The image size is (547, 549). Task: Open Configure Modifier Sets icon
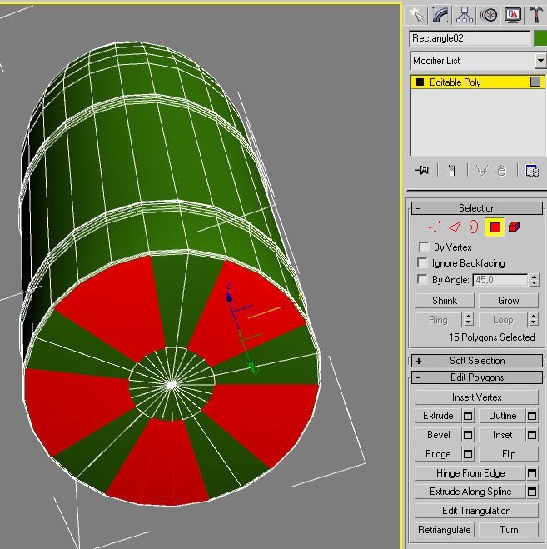(532, 171)
